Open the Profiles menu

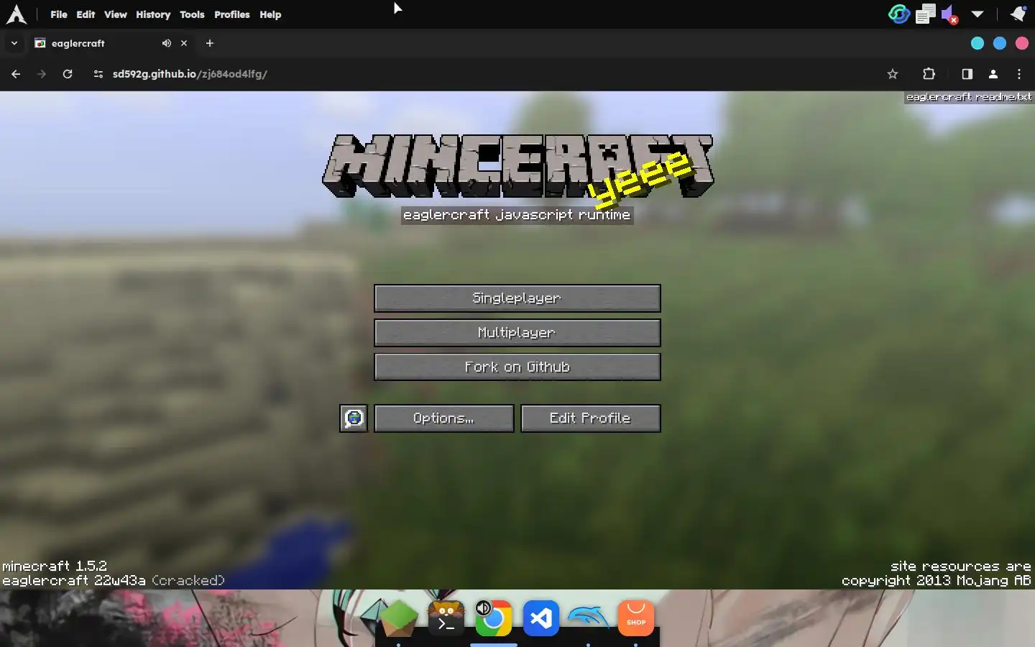231,14
